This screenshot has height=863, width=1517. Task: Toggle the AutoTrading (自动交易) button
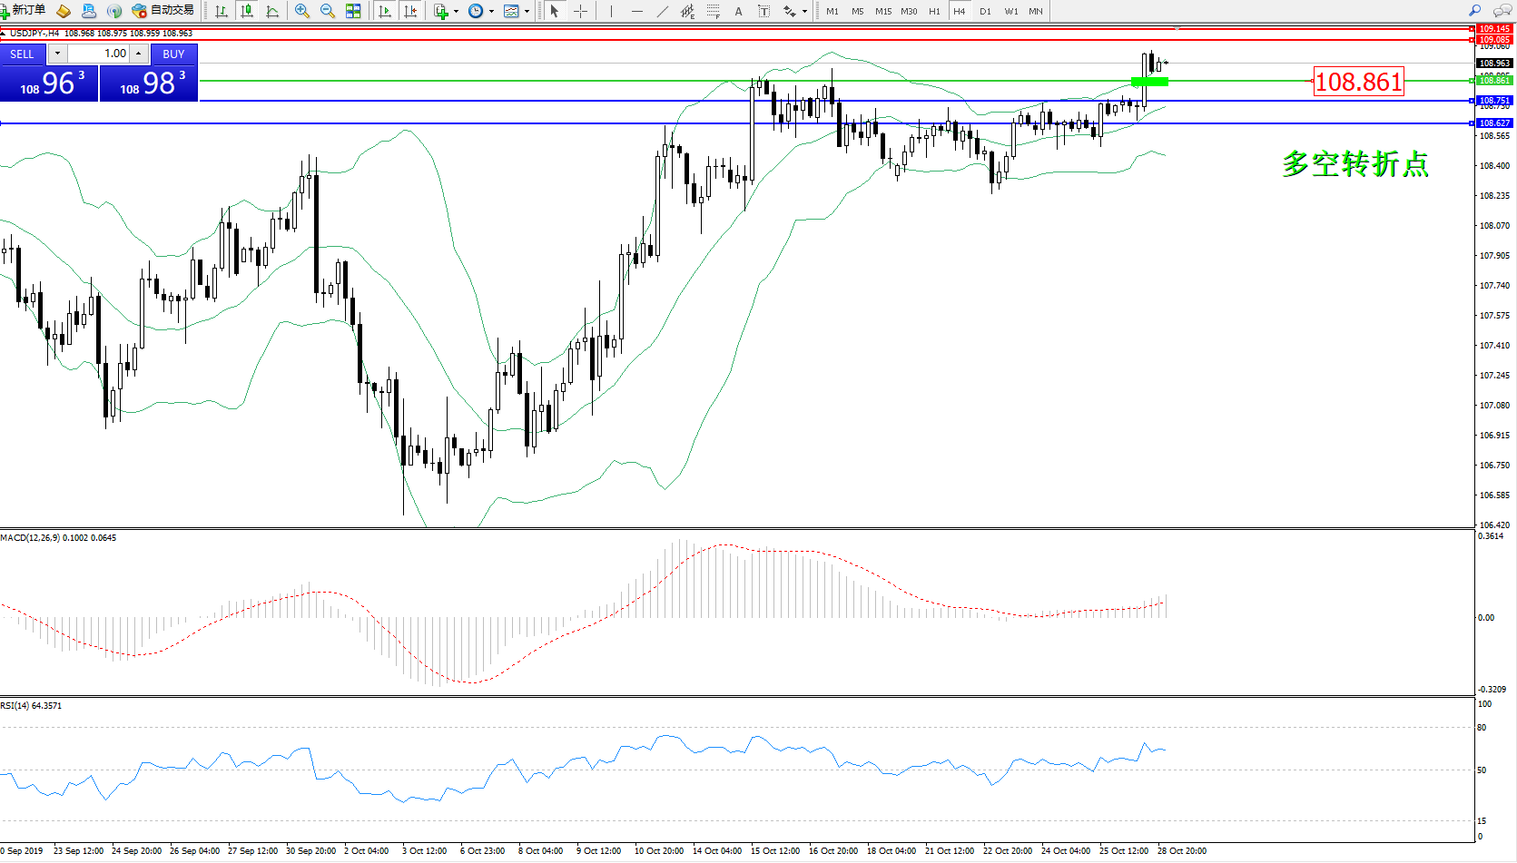click(x=163, y=11)
